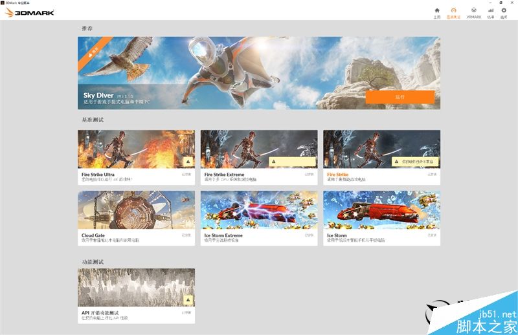Click the recommended ribbon on Sky Diver
Screen dimensions: 518x335
pos(93,52)
